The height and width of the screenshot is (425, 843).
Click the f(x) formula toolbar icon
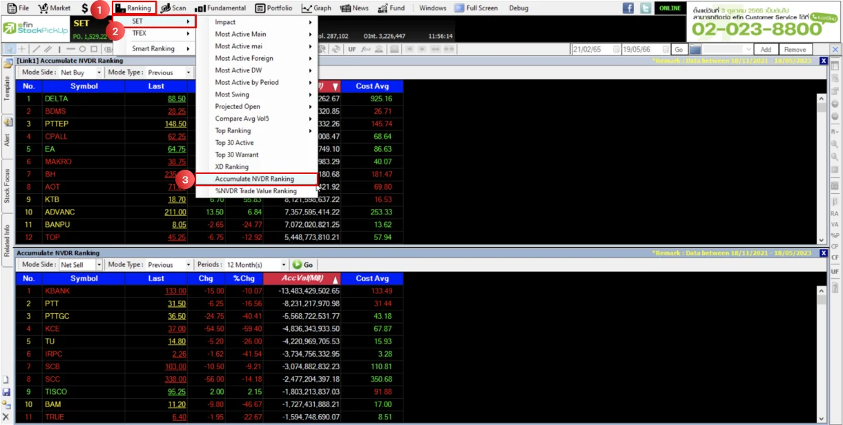(365, 49)
